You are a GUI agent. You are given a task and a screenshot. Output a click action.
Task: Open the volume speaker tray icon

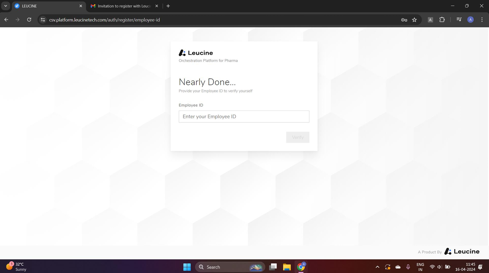point(440,267)
